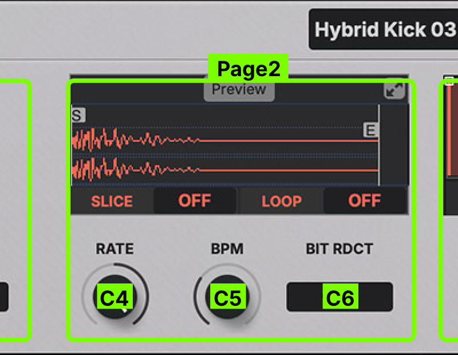Viewport: 458px width, 355px height.
Task: Click the C6 overlay label on BIT RDCT
Action: (340, 298)
